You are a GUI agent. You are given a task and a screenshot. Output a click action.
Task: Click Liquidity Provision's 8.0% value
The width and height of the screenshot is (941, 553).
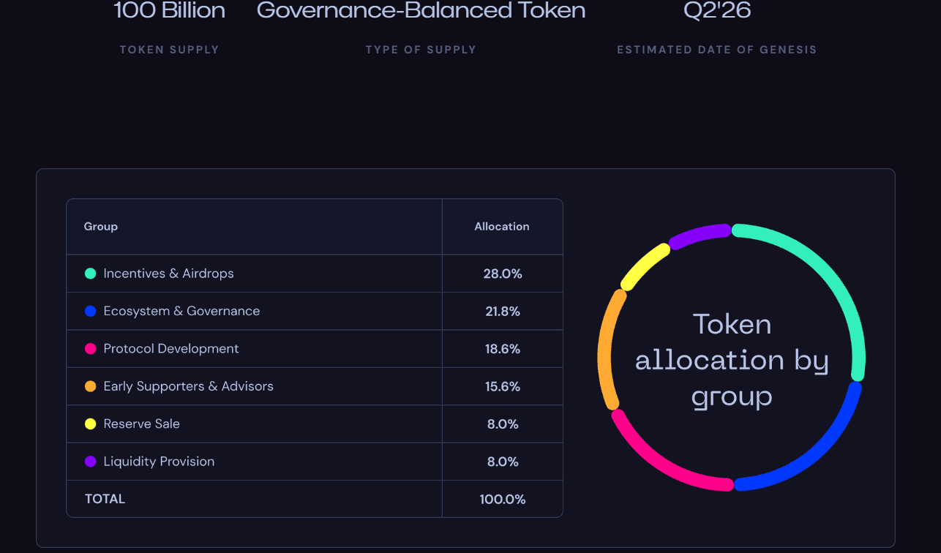click(x=503, y=462)
